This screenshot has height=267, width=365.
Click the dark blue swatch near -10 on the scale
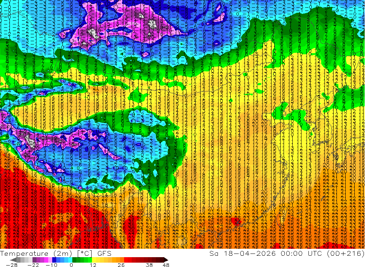tap(54, 260)
